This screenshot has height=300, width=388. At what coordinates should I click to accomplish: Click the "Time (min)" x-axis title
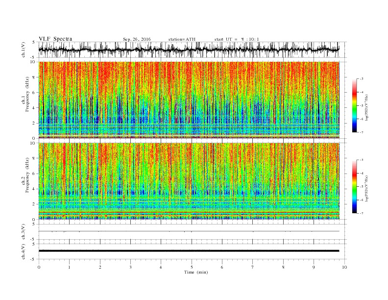(196, 272)
